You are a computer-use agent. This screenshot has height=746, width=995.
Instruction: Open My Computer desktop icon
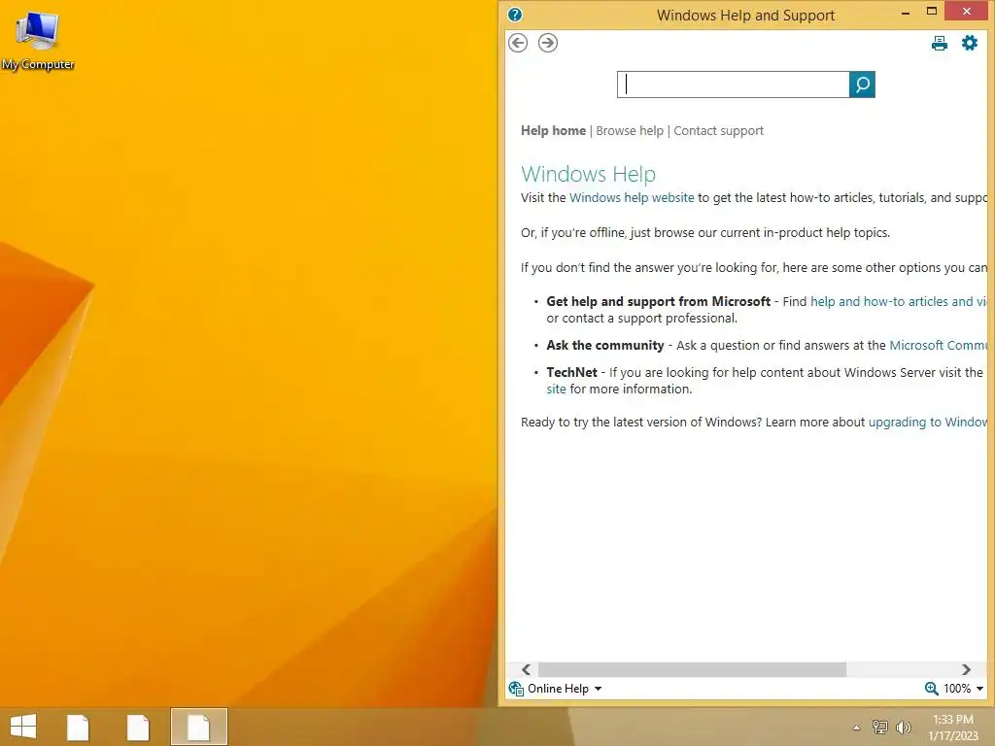click(38, 41)
